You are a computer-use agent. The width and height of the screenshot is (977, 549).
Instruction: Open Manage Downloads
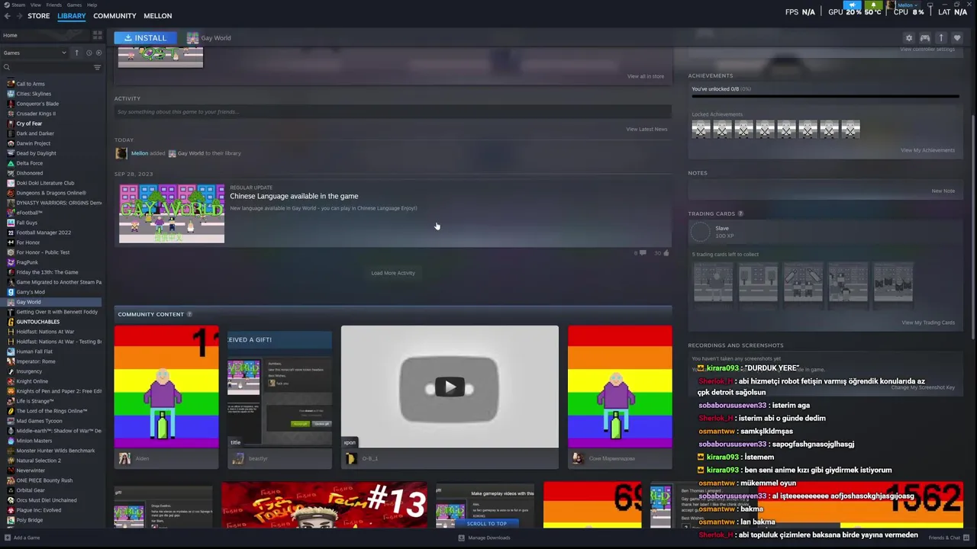(484, 538)
